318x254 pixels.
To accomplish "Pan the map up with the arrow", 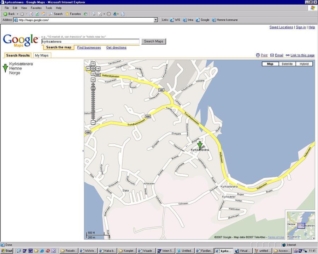I will (93, 64).
